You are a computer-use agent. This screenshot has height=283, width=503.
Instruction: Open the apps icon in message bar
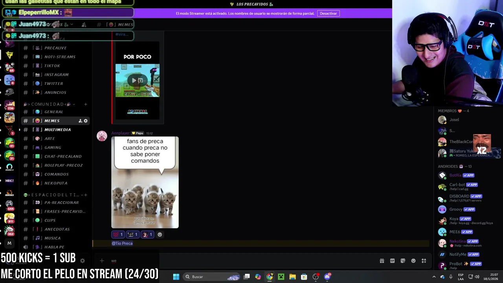(424, 261)
